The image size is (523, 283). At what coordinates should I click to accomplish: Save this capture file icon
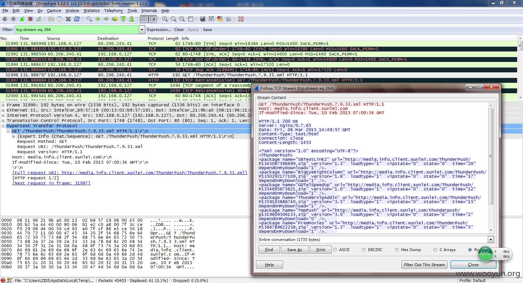tap(59, 19)
